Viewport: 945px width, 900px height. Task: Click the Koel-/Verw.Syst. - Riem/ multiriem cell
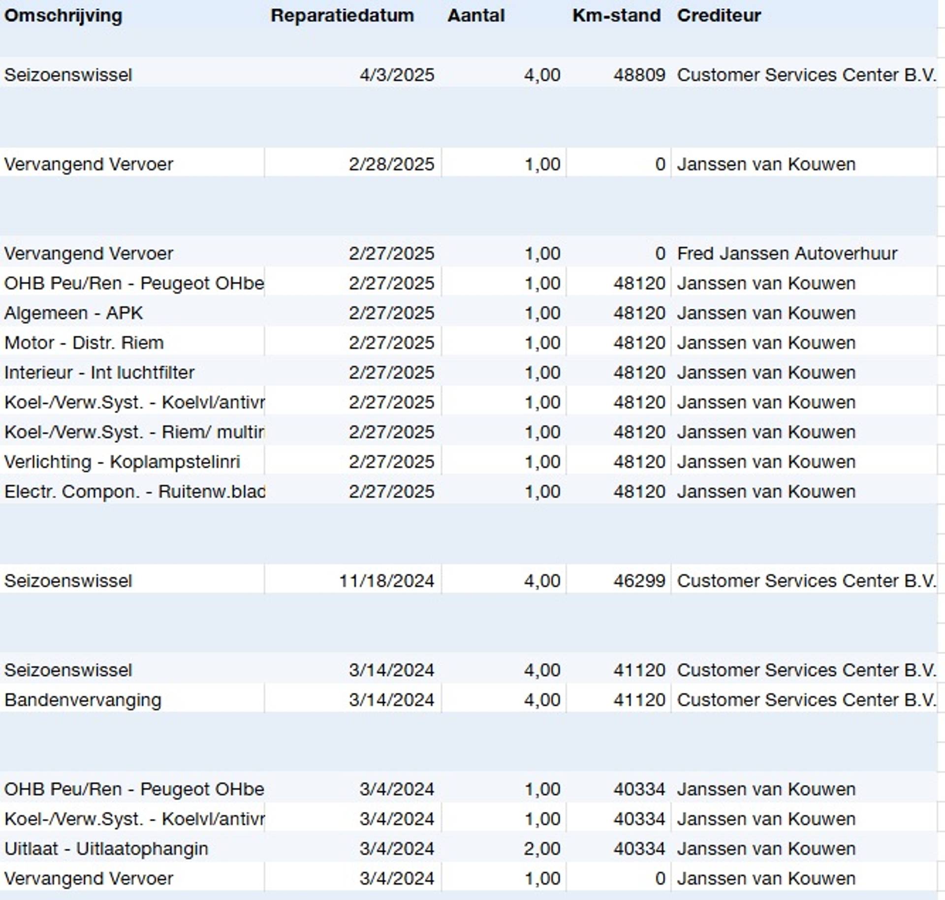tap(134, 432)
